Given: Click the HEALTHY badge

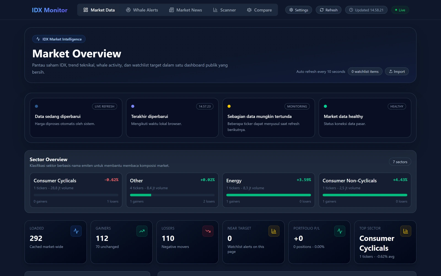Looking at the screenshot, I should coord(397,106).
